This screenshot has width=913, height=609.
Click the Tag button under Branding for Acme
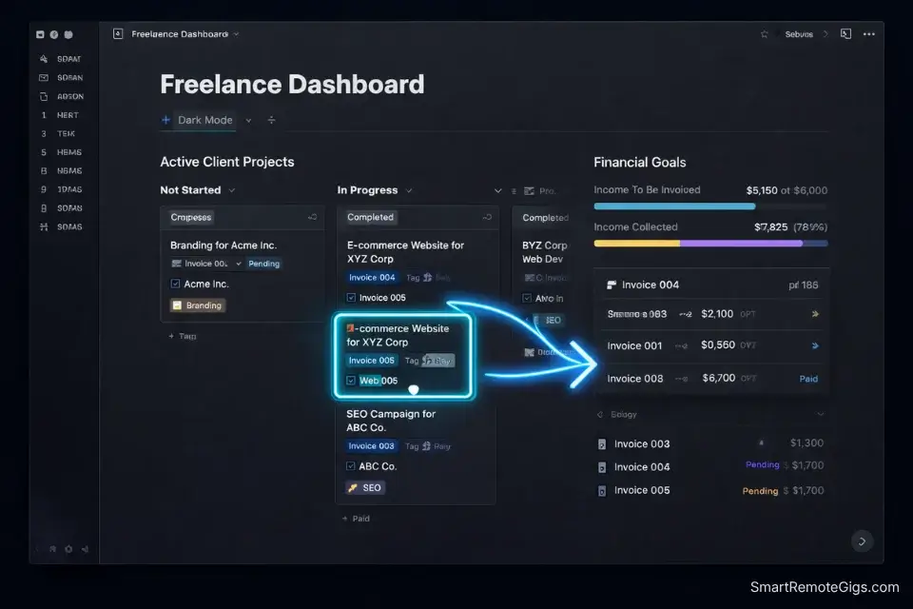click(182, 336)
